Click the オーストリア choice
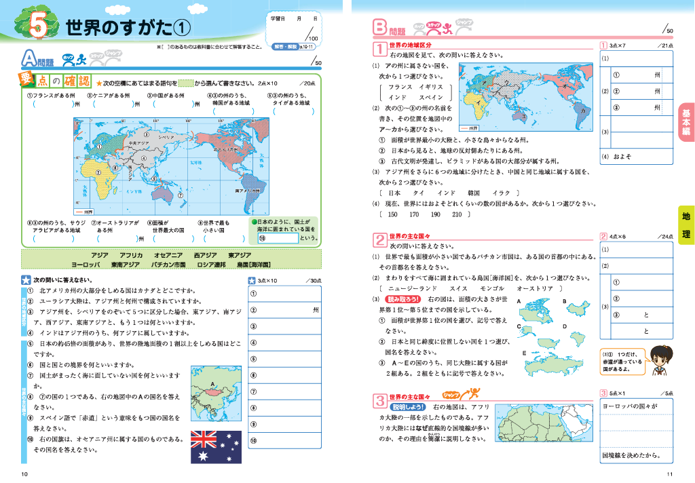Viewport: 695px width, 483px height. 535,288
